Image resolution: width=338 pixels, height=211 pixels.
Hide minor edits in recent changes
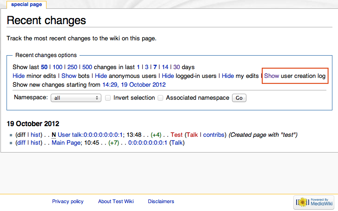tap(19, 76)
